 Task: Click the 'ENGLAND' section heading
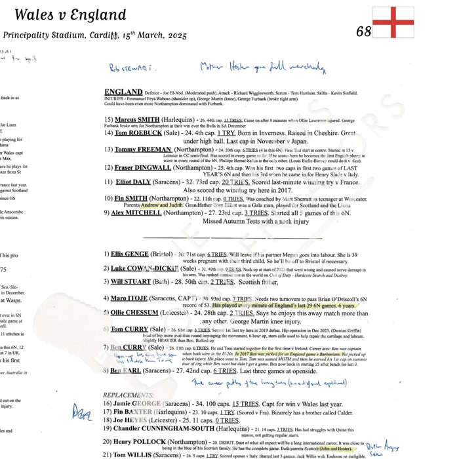(123, 92)
